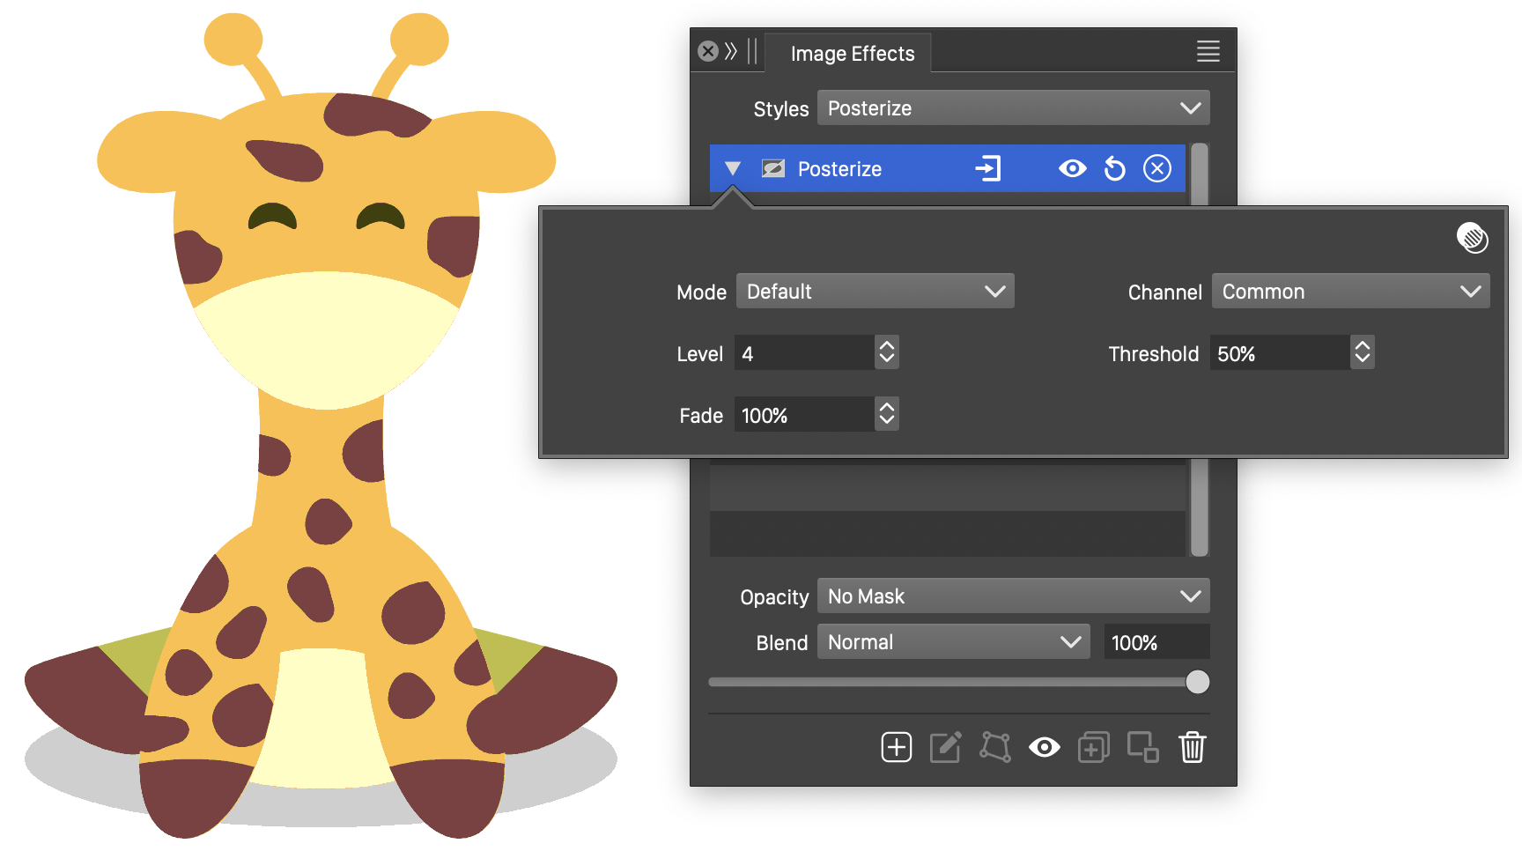
Task: Click the add new effect plus icon
Action: coord(896,747)
